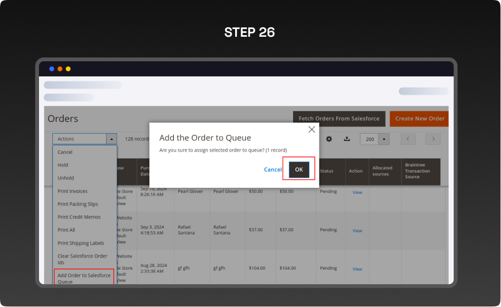Open View link for Rafael Santana order
The width and height of the screenshot is (501, 307).
(357, 231)
